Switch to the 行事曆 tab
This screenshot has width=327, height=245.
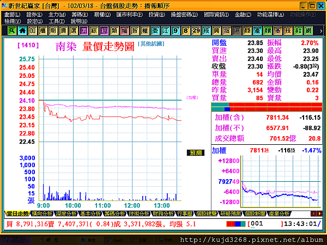tap(185, 213)
